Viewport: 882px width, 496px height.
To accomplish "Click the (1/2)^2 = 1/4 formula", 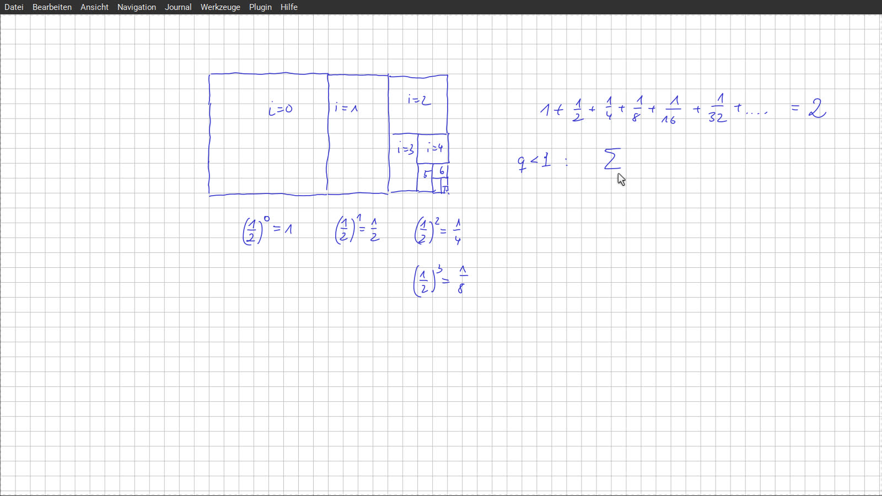I will click(x=438, y=230).
